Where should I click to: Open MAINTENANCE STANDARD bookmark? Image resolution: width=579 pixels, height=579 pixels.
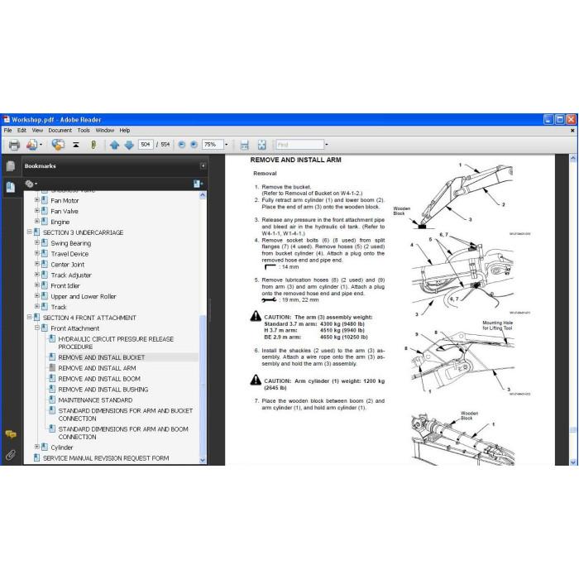[x=95, y=400]
